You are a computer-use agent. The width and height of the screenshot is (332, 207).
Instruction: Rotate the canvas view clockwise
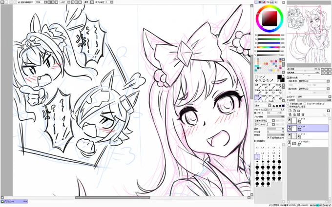pos(76,2)
